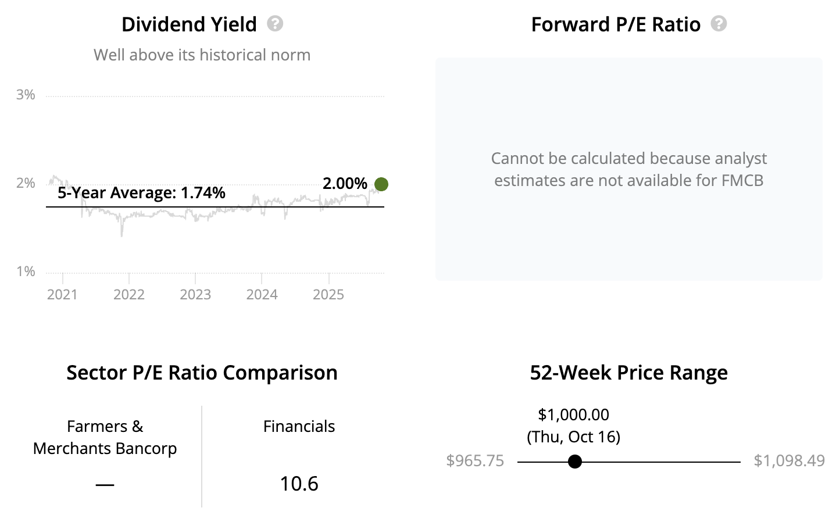Click the black 52-week price range marker
The width and height of the screenshot is (836, 522).
[x=575, y=462]
